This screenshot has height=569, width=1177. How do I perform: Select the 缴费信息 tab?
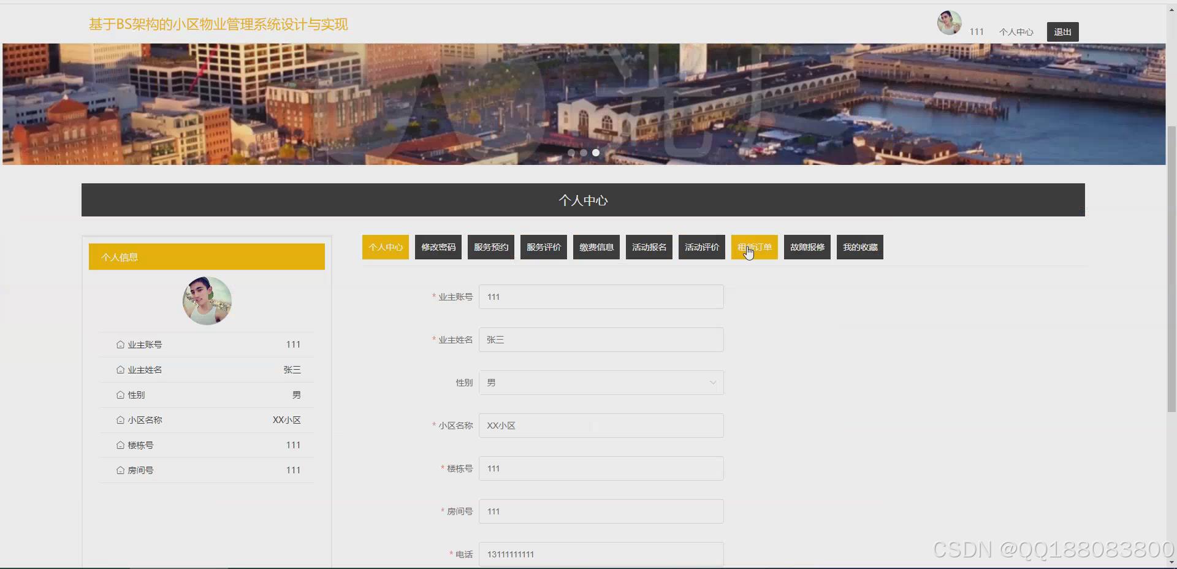[596, 247]
